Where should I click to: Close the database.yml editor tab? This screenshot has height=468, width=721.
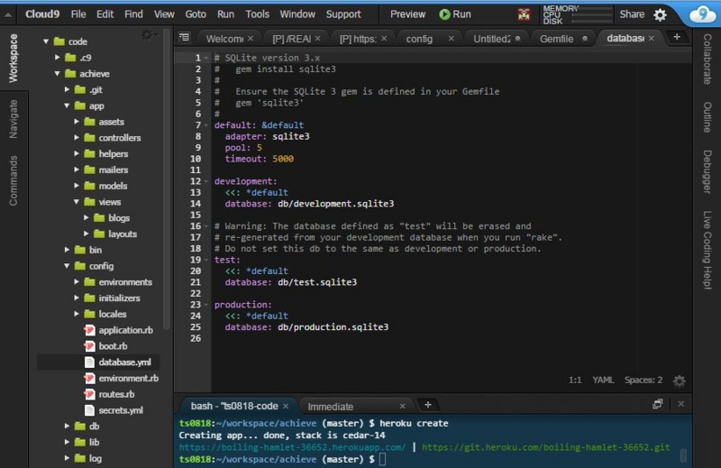pos(652,39)
